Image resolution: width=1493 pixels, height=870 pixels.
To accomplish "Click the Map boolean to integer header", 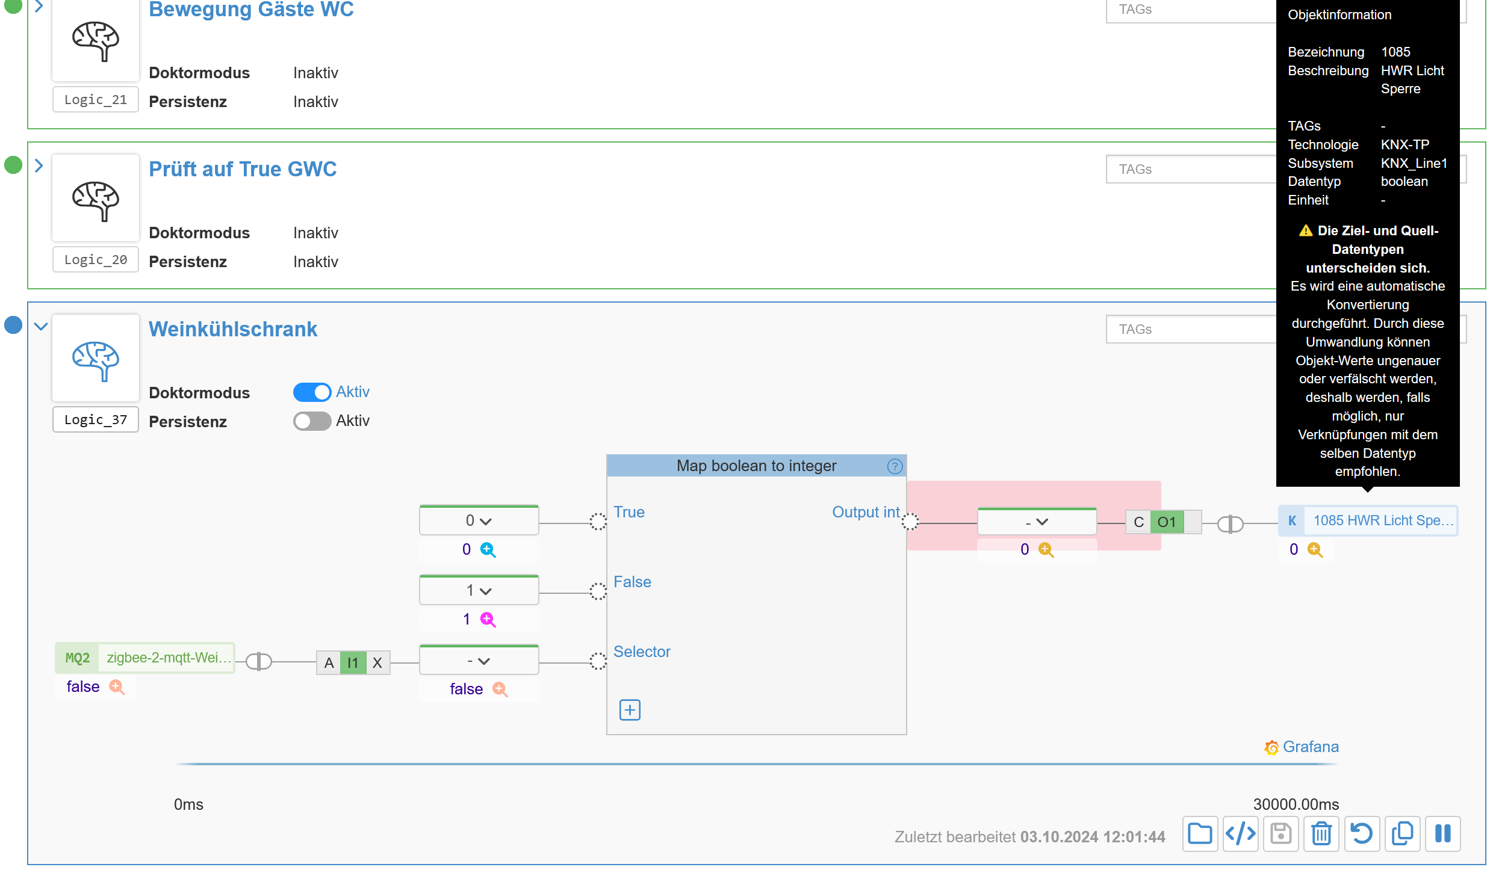I will click(756, 466).
